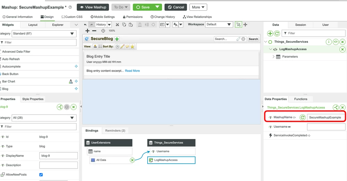Screen dimensions: 347x181
Task: Select the LogMashupAccess binding box
Action: coord(171,160)
